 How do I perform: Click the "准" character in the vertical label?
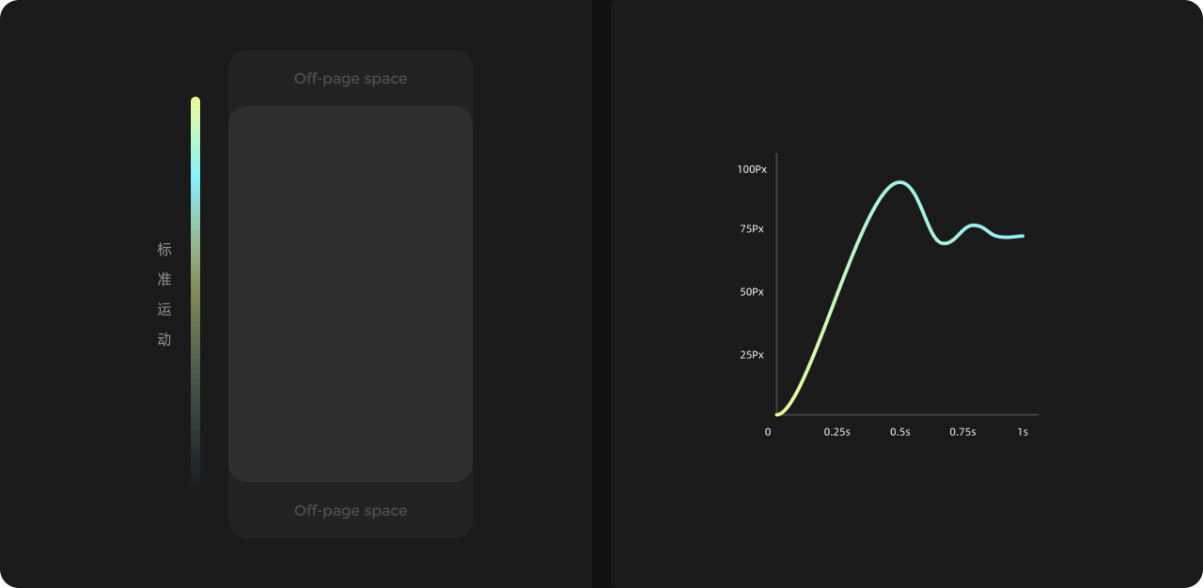click(164, 280)
